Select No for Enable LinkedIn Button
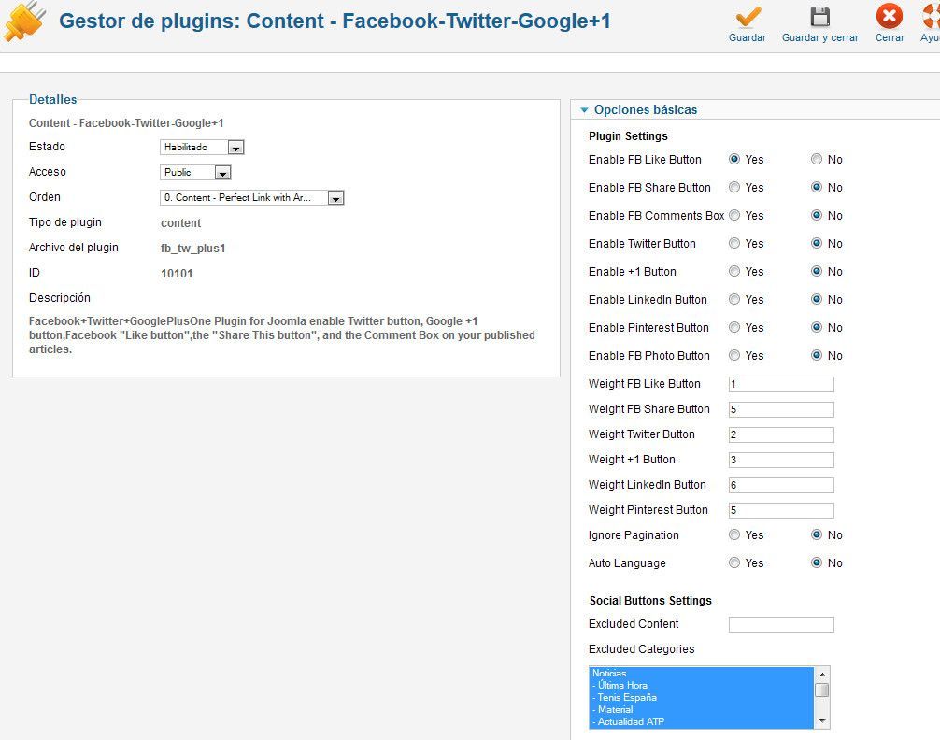This screenshot has width=940, height=740. 817,299
